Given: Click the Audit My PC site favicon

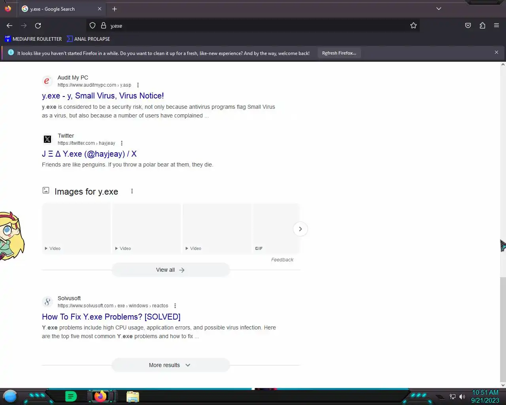Looking at the screenshot, I should (47, 81).
